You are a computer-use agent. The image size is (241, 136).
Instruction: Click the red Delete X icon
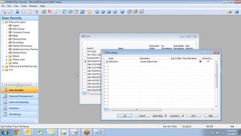(x=50, y=12)
